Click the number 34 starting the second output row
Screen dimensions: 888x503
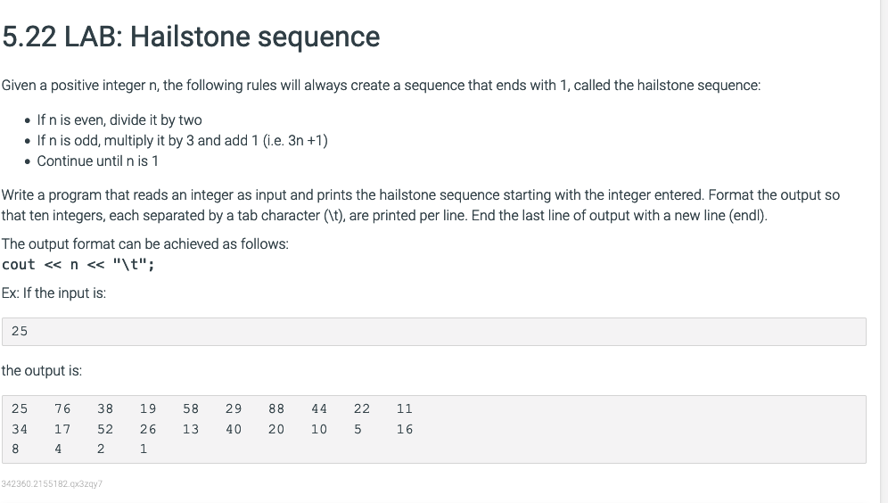20,429
